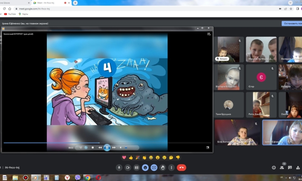Screen dimensions: 302x181
Task: Bookmark this page with the star icon
Action: coord(291,9)
